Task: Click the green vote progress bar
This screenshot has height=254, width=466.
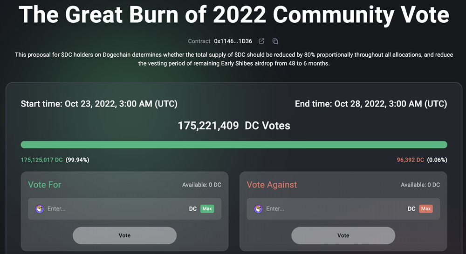Action: point(234,145)
